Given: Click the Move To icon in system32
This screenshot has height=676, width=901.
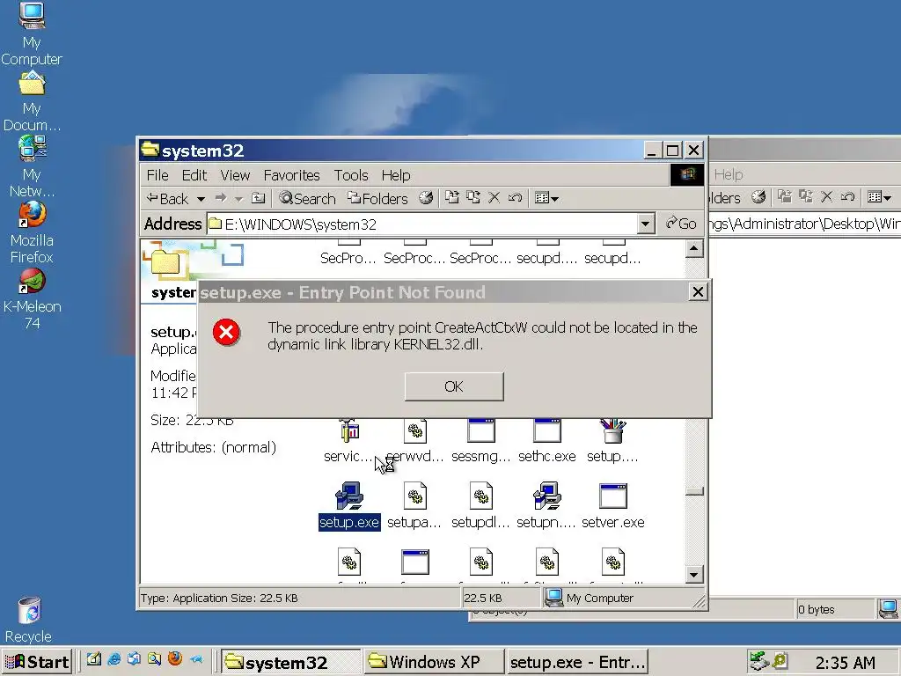Looking at the screenshot, I should [452, 198].
